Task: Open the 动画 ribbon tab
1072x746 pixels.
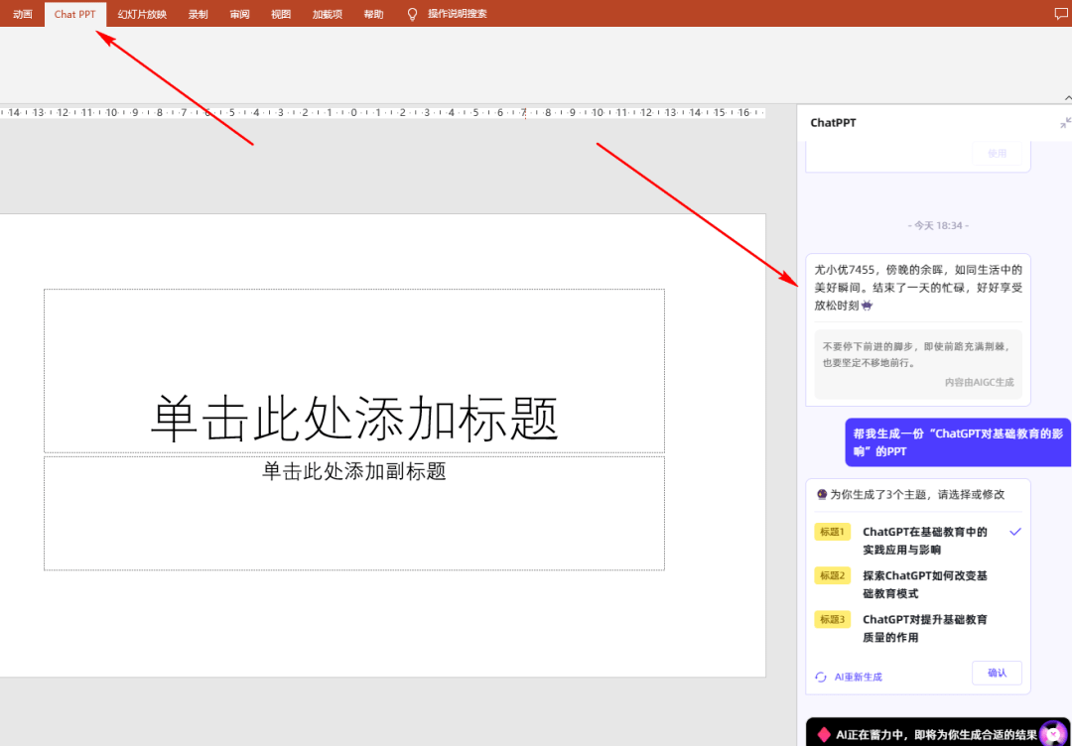Action: point(23,14)
